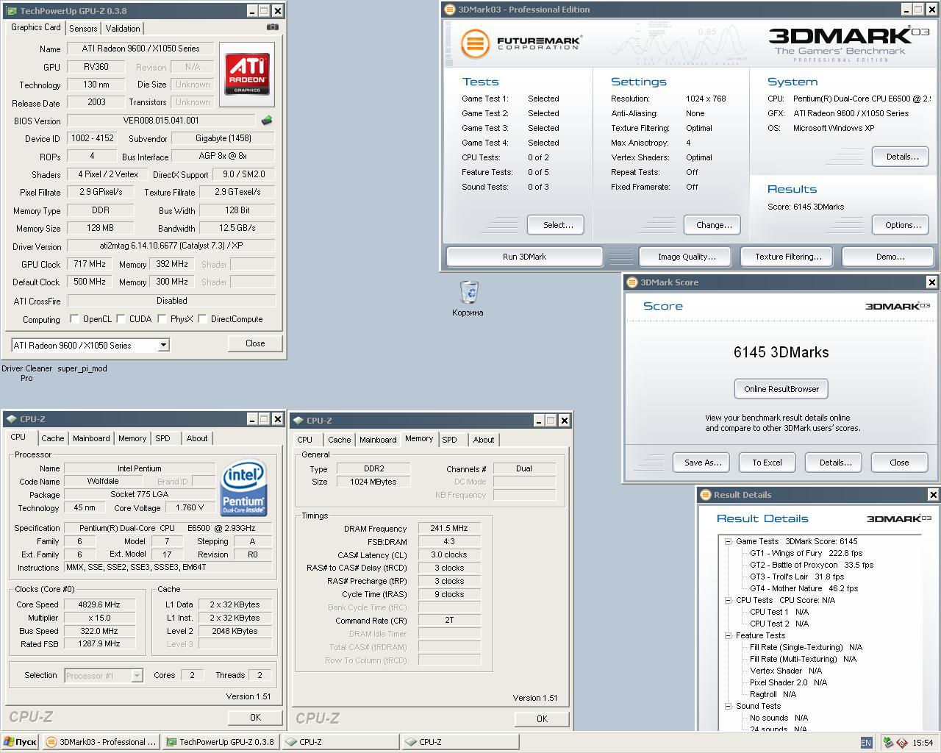This screenshot has height=753, width=941.
Task: Switch to 3DMark03 Professional in the taskbar
Action: [x=101, y=742]
